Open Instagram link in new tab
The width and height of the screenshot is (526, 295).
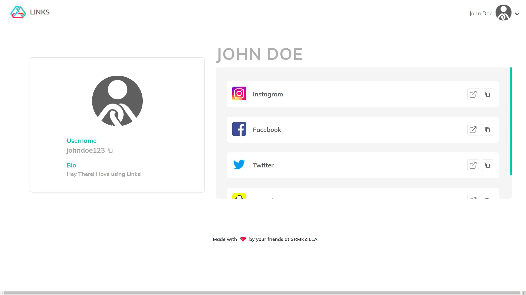point(473,94)
